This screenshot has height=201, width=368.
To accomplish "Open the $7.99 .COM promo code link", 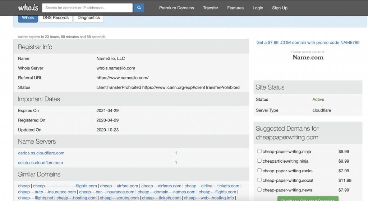I will [308, 43].
